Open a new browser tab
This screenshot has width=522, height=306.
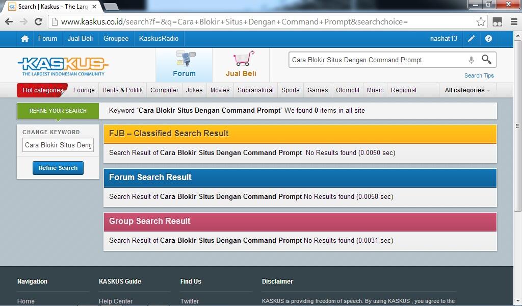click(111, 6)
